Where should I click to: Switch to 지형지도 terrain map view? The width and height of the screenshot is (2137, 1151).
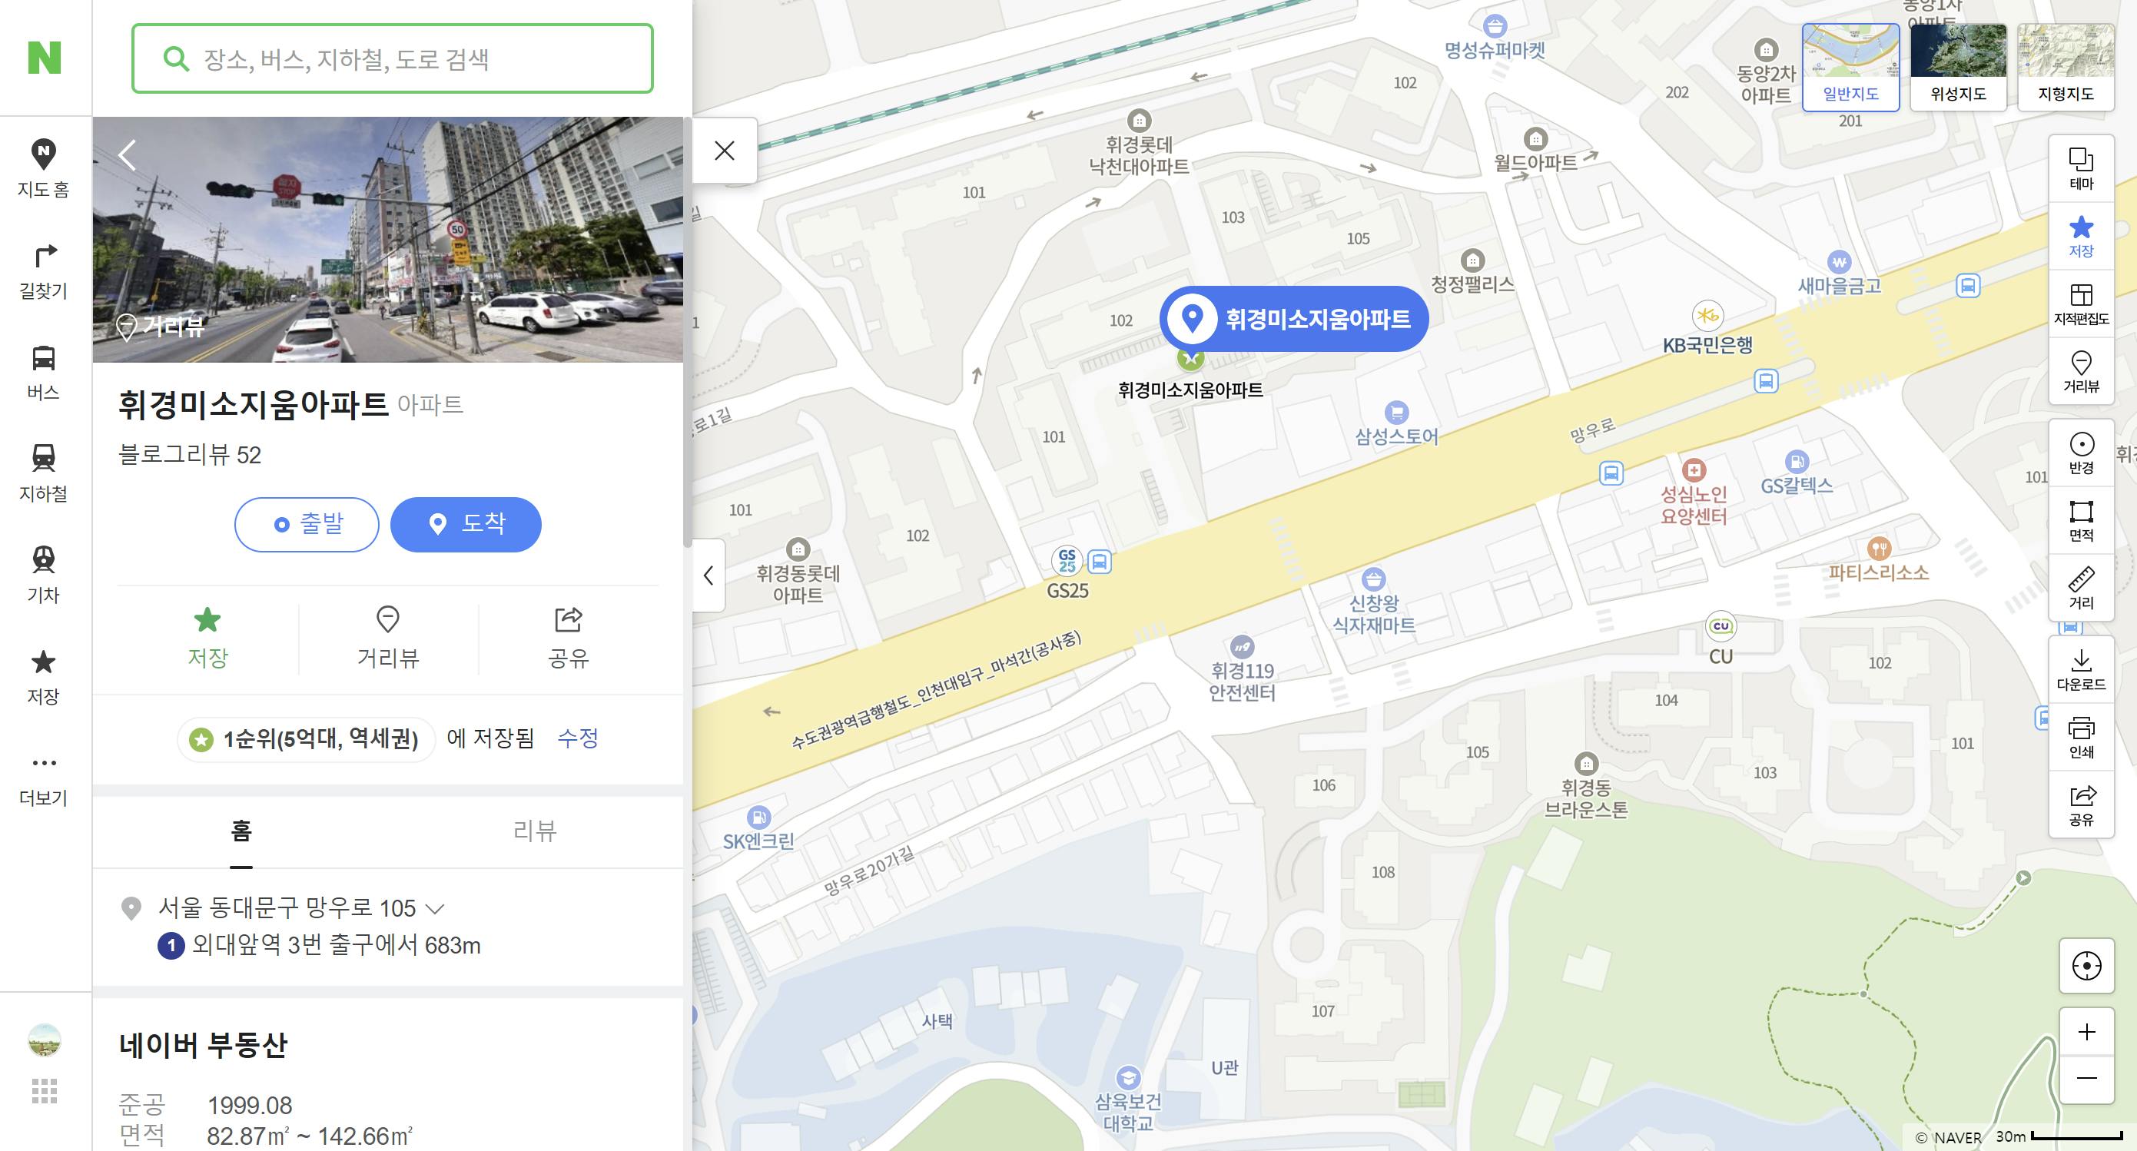(x=2066, y=67)
